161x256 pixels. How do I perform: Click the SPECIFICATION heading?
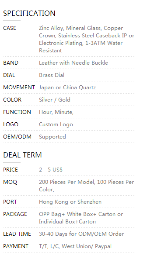(x=29, y=13)
